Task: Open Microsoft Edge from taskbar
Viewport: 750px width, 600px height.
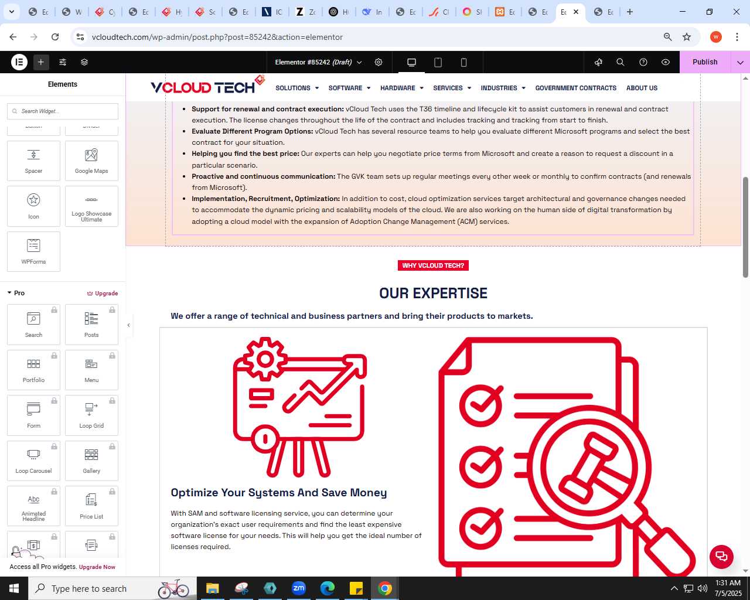Action: click(x=328, y=588)
